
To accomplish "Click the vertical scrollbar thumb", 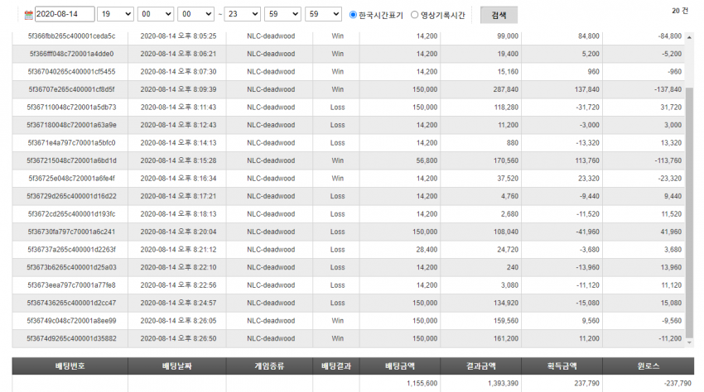I will tap(690, 213).
